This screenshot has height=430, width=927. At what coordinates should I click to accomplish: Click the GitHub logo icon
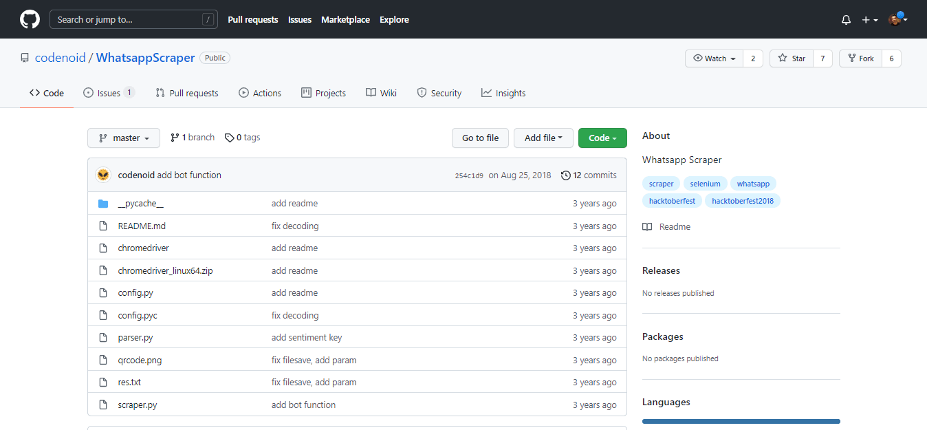coord(30,19)
